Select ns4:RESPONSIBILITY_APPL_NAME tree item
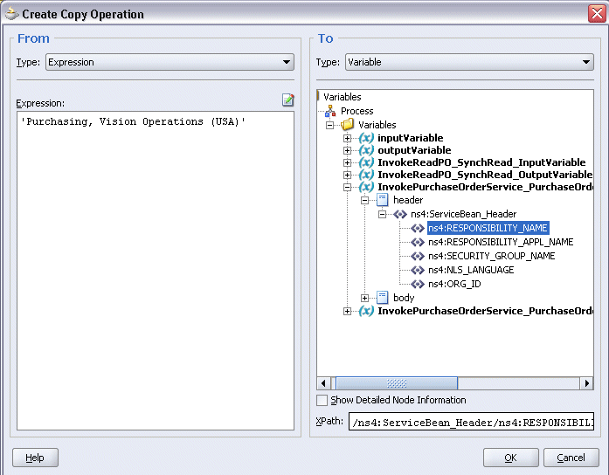This screenshot has width=609, height=475. point(501,242)
